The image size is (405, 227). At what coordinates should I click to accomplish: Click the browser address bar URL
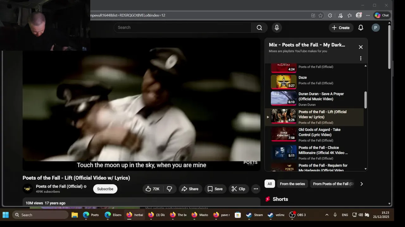click(x=128, y=15)
